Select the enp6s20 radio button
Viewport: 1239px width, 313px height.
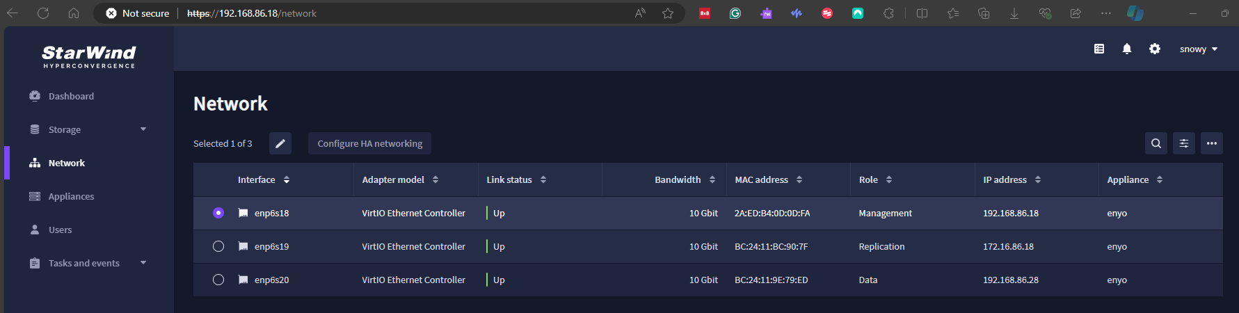pyautogui.click(x=218, y=280)
